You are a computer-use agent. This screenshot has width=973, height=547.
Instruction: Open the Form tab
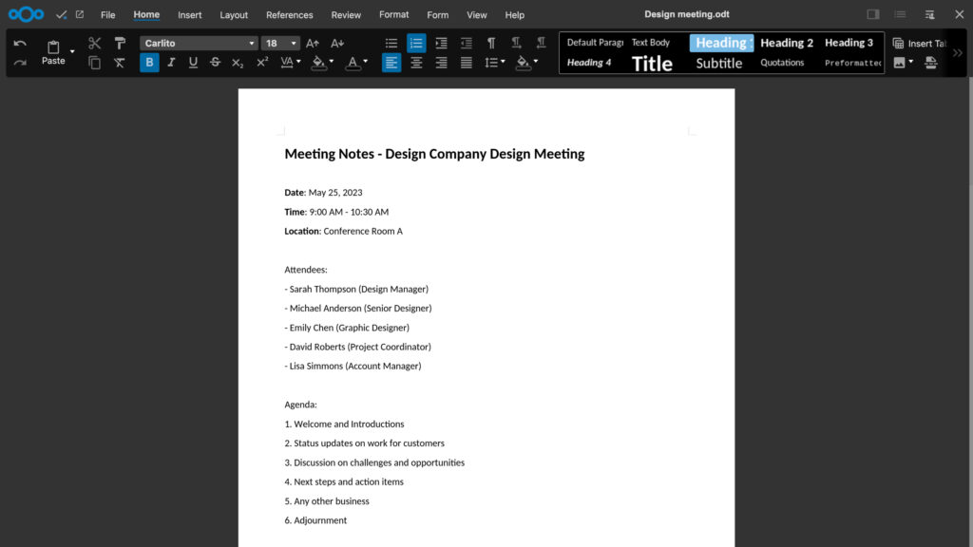point(437,15)
